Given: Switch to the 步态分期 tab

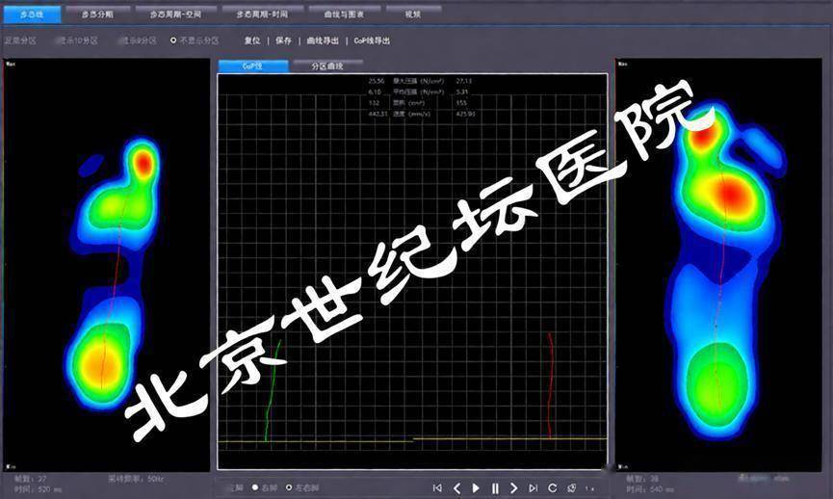Looking at the screenshot, I should pos(102,13).
